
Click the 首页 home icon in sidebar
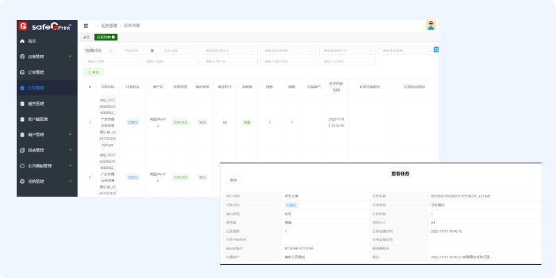coord(22,41)
